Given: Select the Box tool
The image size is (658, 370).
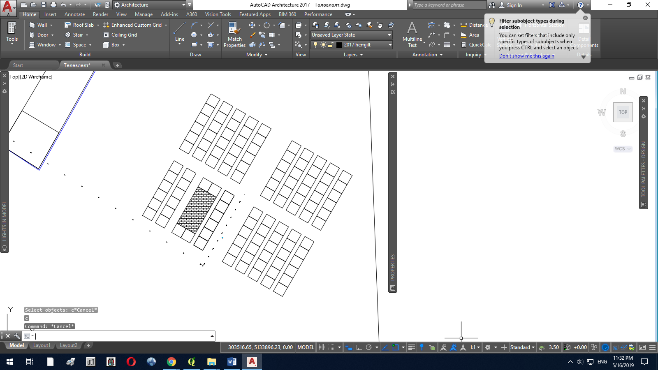Looking at the screenshot, I should [114, 45].
